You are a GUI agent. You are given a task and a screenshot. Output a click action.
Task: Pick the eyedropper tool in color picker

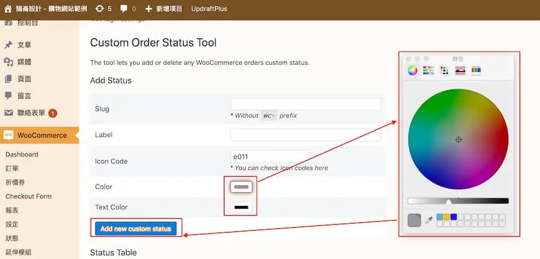coord(428,220)
